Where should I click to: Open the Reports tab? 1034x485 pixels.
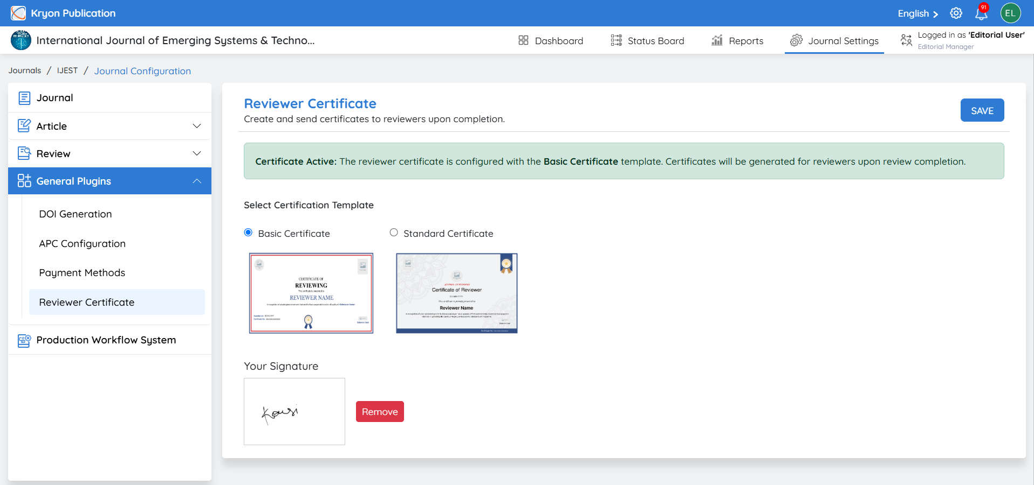pyautogui.click(x=737, y=40)
